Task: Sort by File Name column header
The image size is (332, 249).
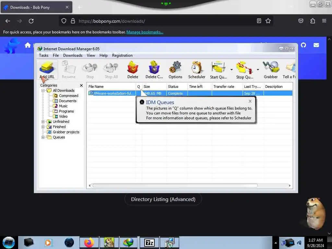Action: tap(112, 87)
